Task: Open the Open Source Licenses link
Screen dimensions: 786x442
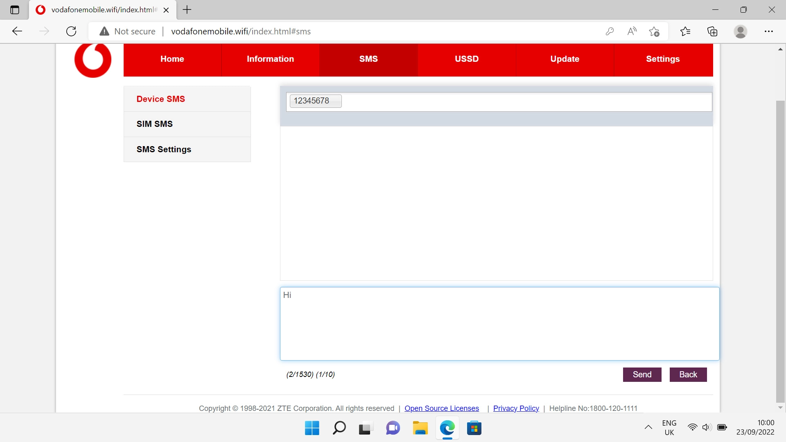Action: [442, 408]
